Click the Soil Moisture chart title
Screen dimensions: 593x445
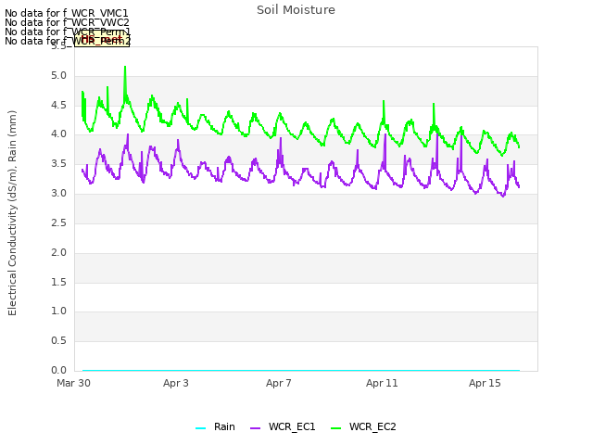pyautogui.click(x=296, y=10)
